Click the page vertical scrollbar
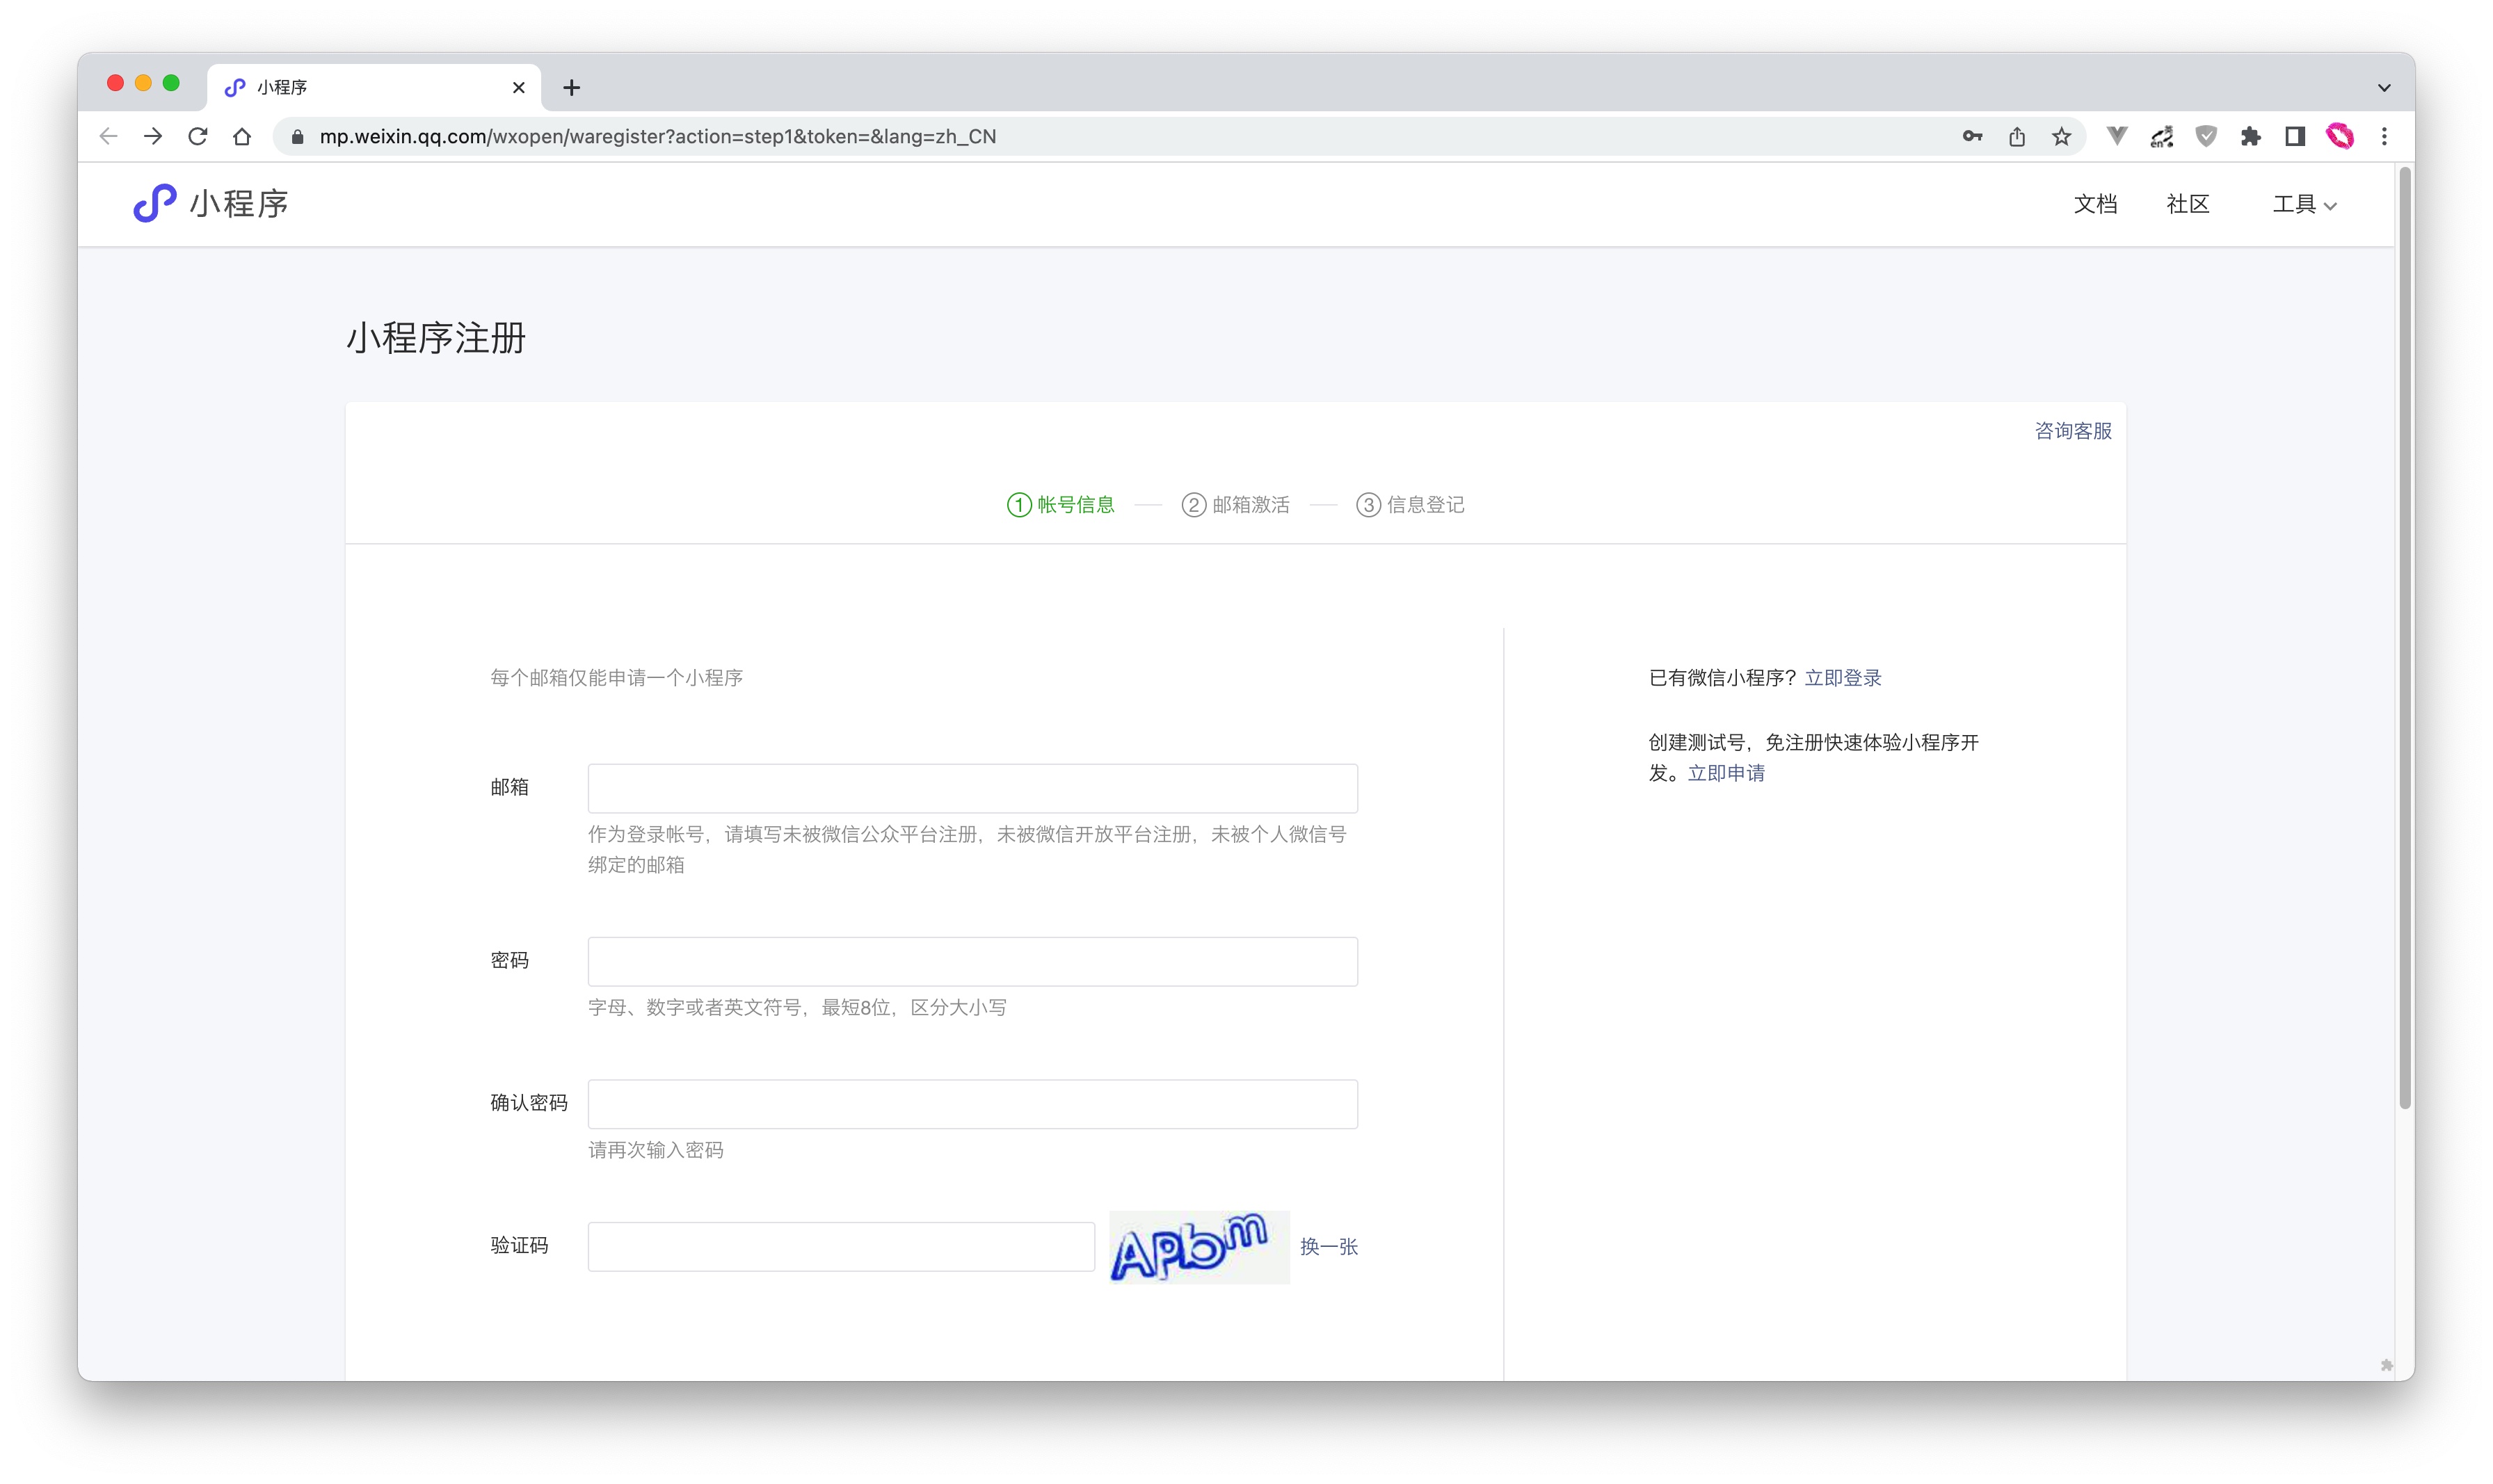 (x=2404, y=640)
